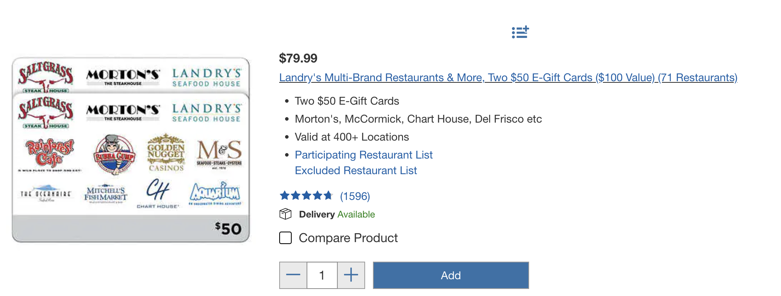The image size is (781, 296).
Task: Click the Golden Nugget Casinos logo
Action: 166,153
